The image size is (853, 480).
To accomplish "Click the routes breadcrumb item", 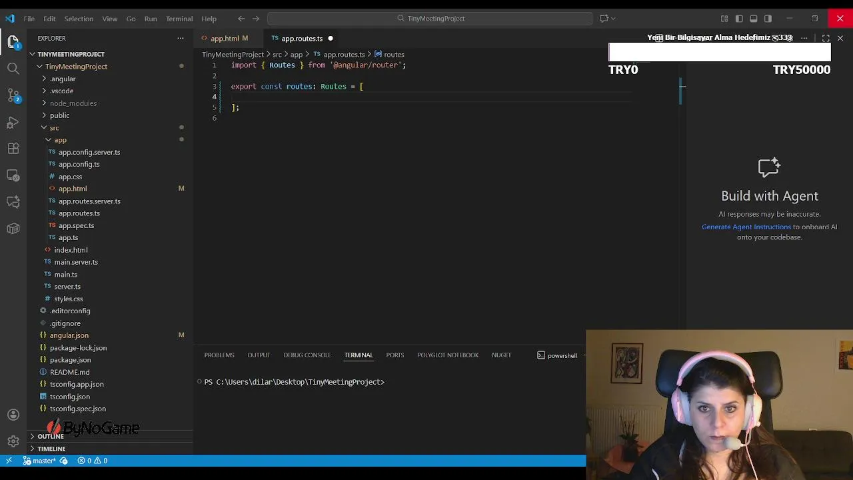I will (x=389, y=55).
